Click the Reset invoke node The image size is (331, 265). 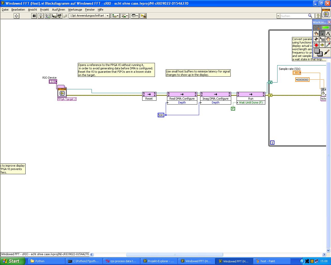click(149, 96)
